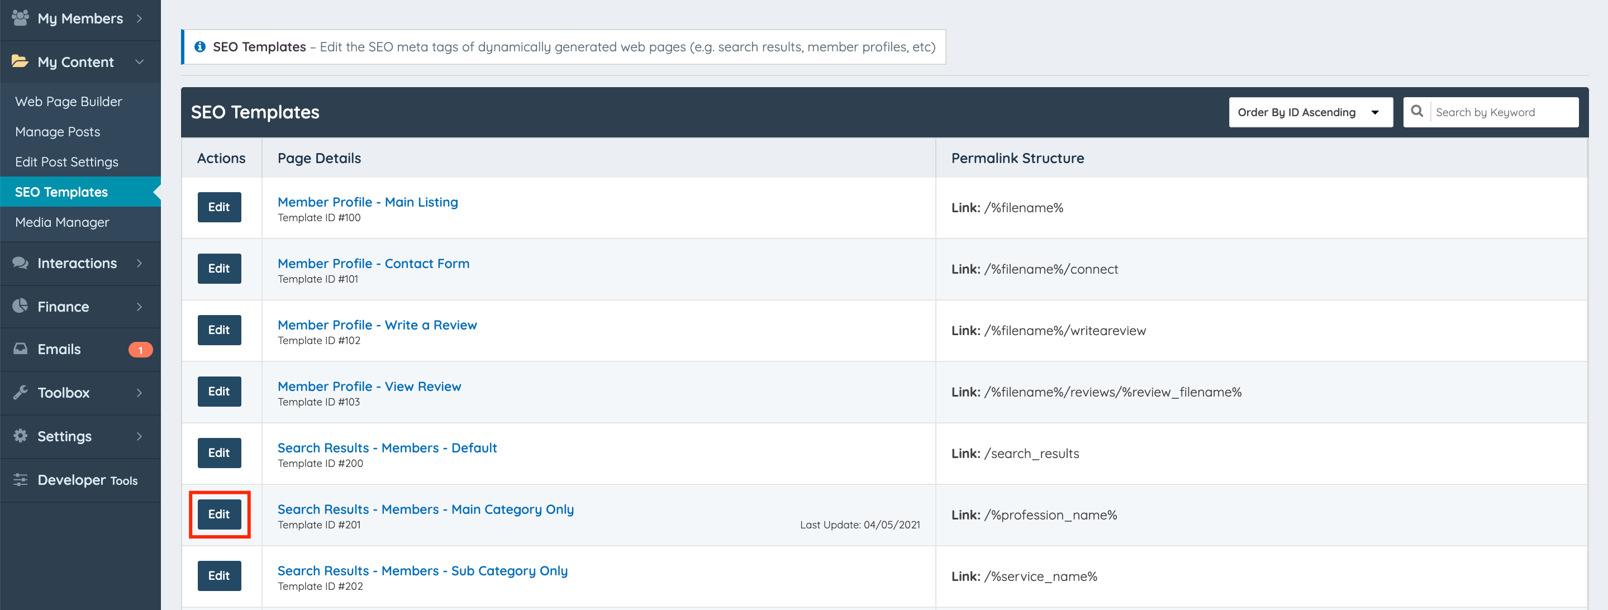The width and height of the screenshot is (1608, 610).
Task: Click the Developer Tools sliders icon
Action: point(20,479)
